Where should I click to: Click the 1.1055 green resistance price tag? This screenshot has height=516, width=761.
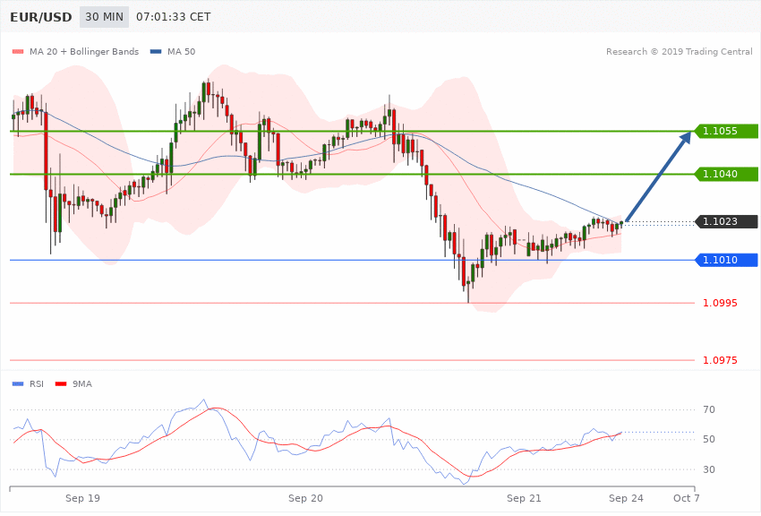tap(726, 131)
